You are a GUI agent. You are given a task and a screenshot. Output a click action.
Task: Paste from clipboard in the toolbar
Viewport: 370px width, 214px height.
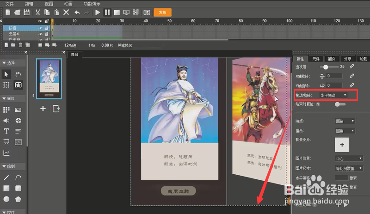pos(56,12)
